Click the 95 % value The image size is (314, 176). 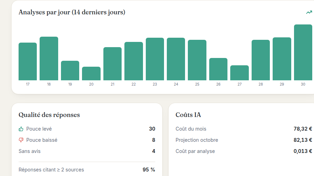(x=149, y=170)
